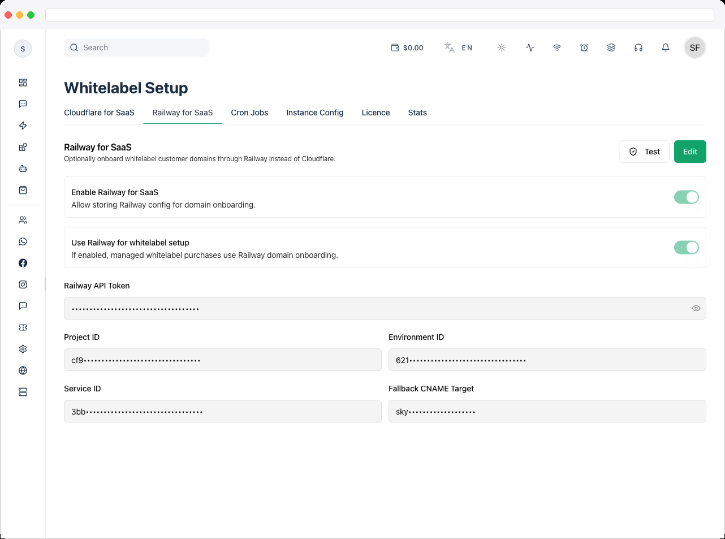Open the activity pulse icon

(x=530, y=48)
